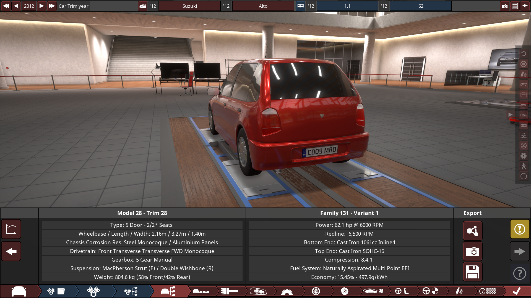Click the headlight fixtures tab icon
The image size is (531, 298).
(x=258, y=291)
